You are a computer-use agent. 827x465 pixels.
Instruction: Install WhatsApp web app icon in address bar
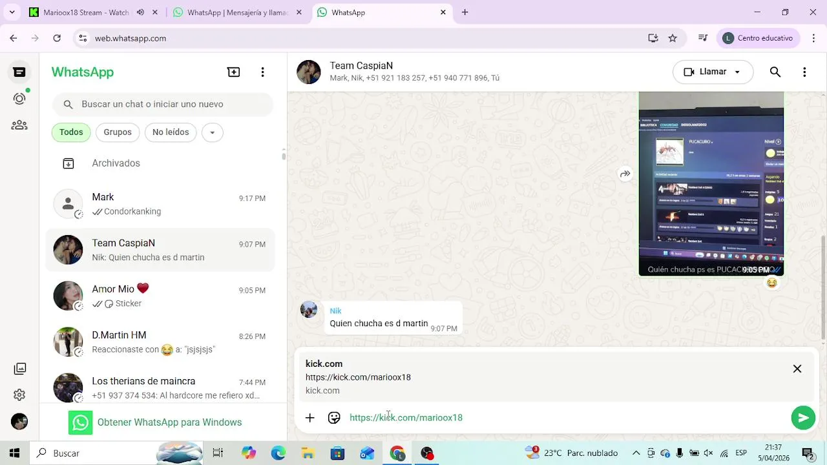pos(653,38)
